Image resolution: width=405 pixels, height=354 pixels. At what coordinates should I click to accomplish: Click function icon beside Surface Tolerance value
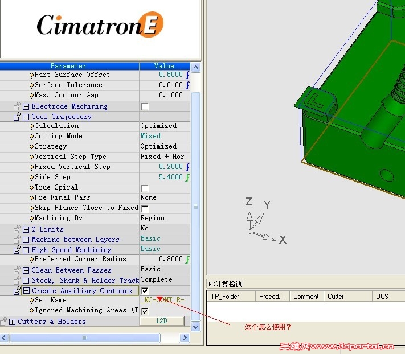(187, 85)
